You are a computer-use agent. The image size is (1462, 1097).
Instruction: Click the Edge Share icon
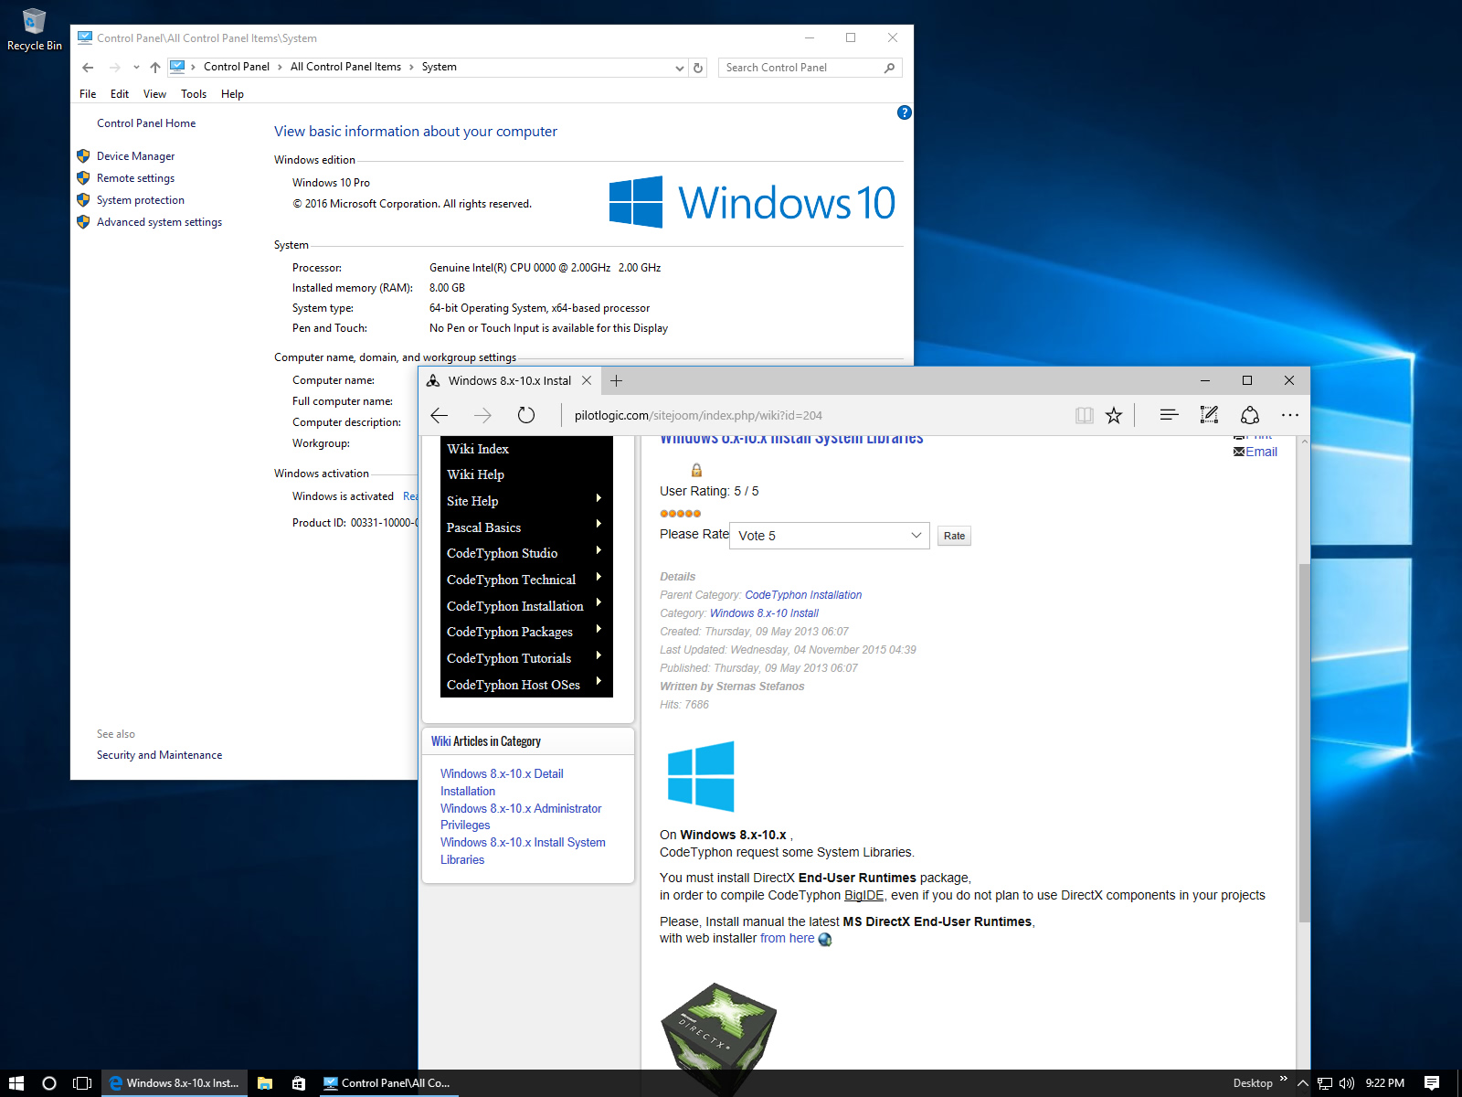click(1250, 415)
